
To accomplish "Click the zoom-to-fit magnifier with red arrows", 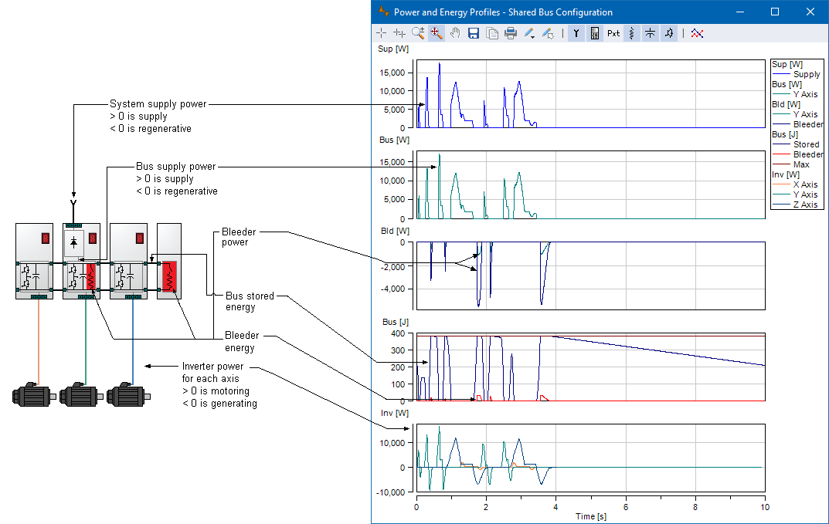I will click(x=437, y=33).
